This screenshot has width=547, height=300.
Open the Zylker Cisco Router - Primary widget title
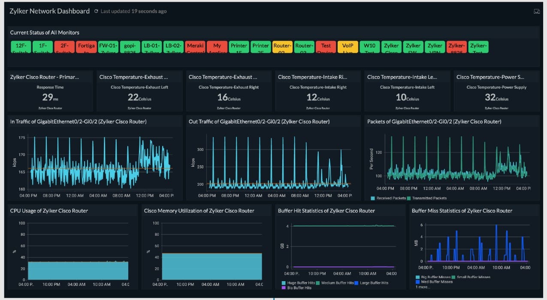(45, 77)
